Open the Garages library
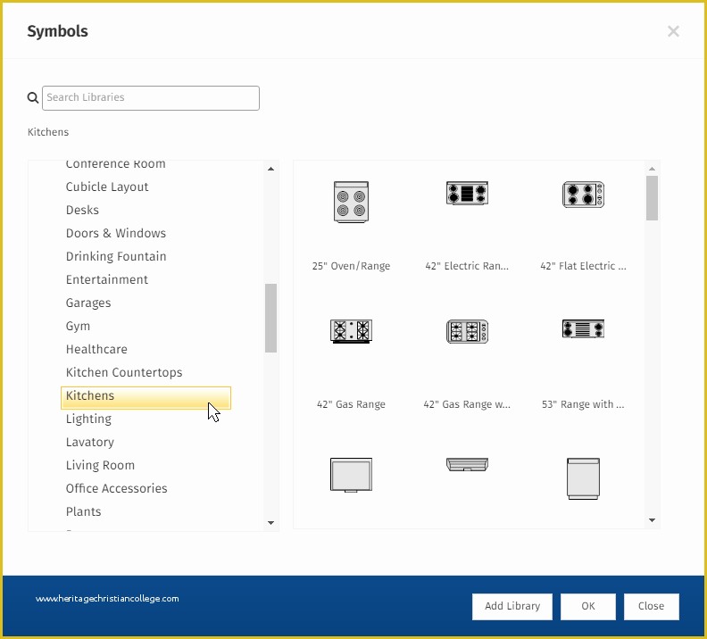This screenshot has height=639, width=707. (88, 303)
